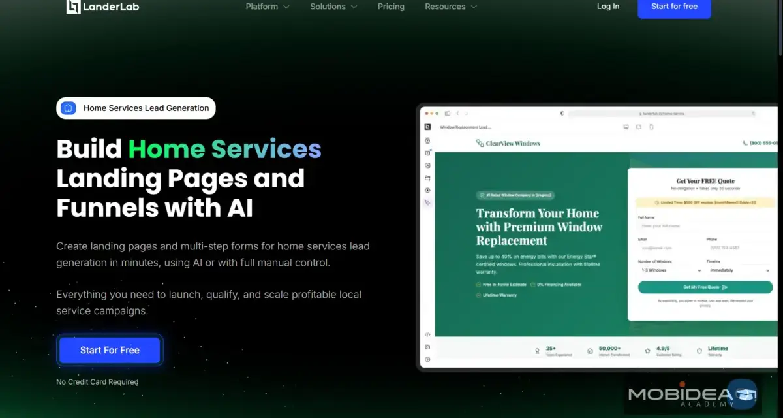The width and height of the screenshot is (783, 418).
Task: Click the star icon beside 4.9/5
Action: [x=647, y=351]
